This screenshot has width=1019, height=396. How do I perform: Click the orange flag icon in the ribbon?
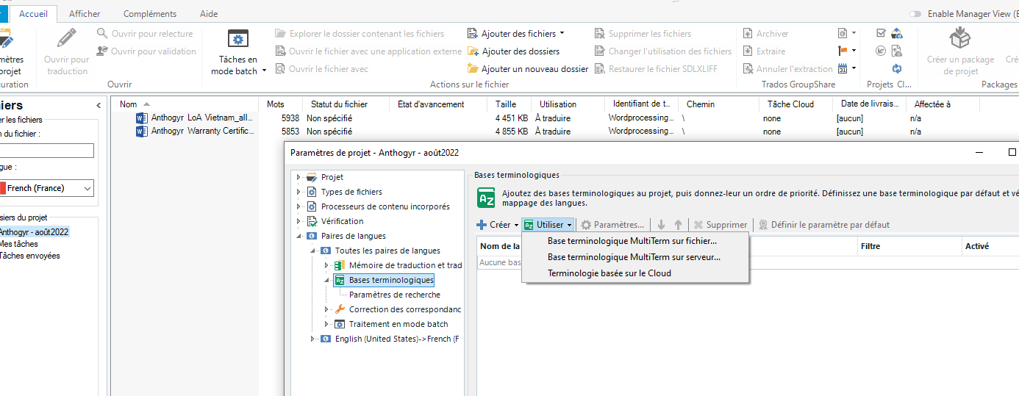click(x=843, y=51)
